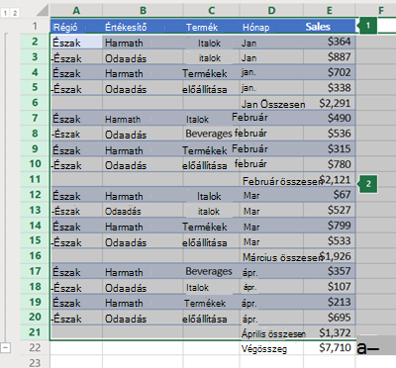Image resolution: width=396 pixels, height=368 pixels.
Task: Click outline level 2 button
Action: [x=15, y=13]
